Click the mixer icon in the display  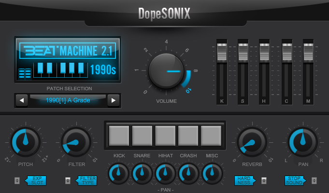(x=24, y=73)
